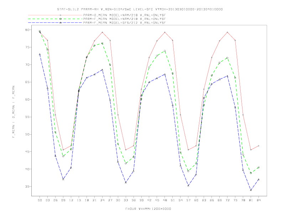Viewport: 282px width, 218px height.
Task: Click the x-axis tick label 78
Action: pos(243,200)
